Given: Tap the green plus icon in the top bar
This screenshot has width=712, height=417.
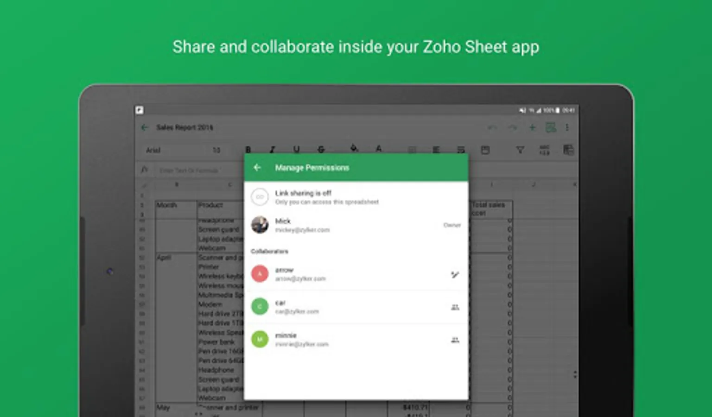Looking at the screenshot, I should tap(532, 127).
